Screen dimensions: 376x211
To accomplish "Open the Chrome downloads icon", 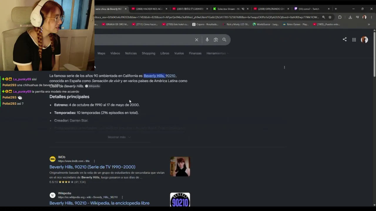I will (x=350, y=17).
